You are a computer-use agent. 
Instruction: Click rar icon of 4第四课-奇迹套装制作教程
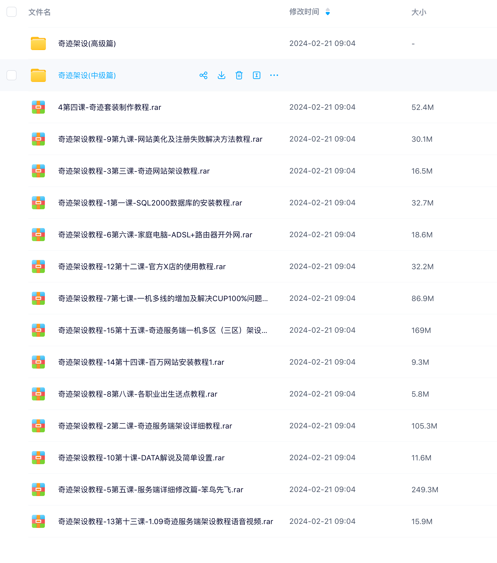coord(38,107)
